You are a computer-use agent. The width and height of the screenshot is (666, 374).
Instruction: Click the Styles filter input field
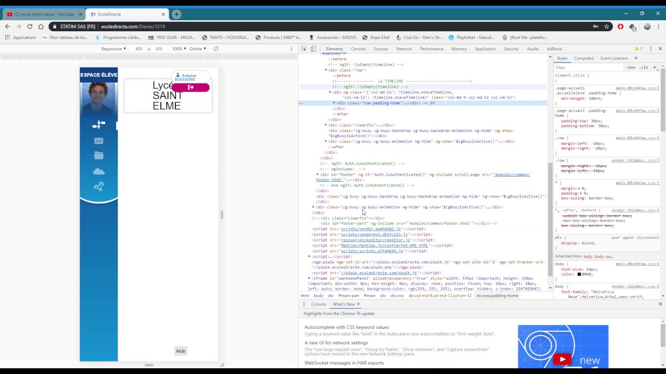click(x=588, y=68)
